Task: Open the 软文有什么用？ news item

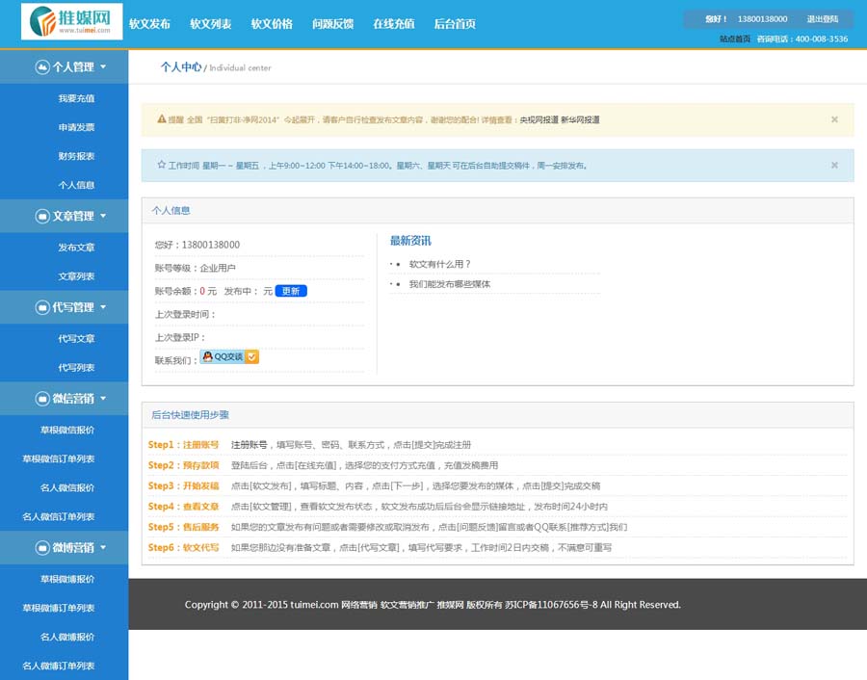Action: [x=439, y=264]
